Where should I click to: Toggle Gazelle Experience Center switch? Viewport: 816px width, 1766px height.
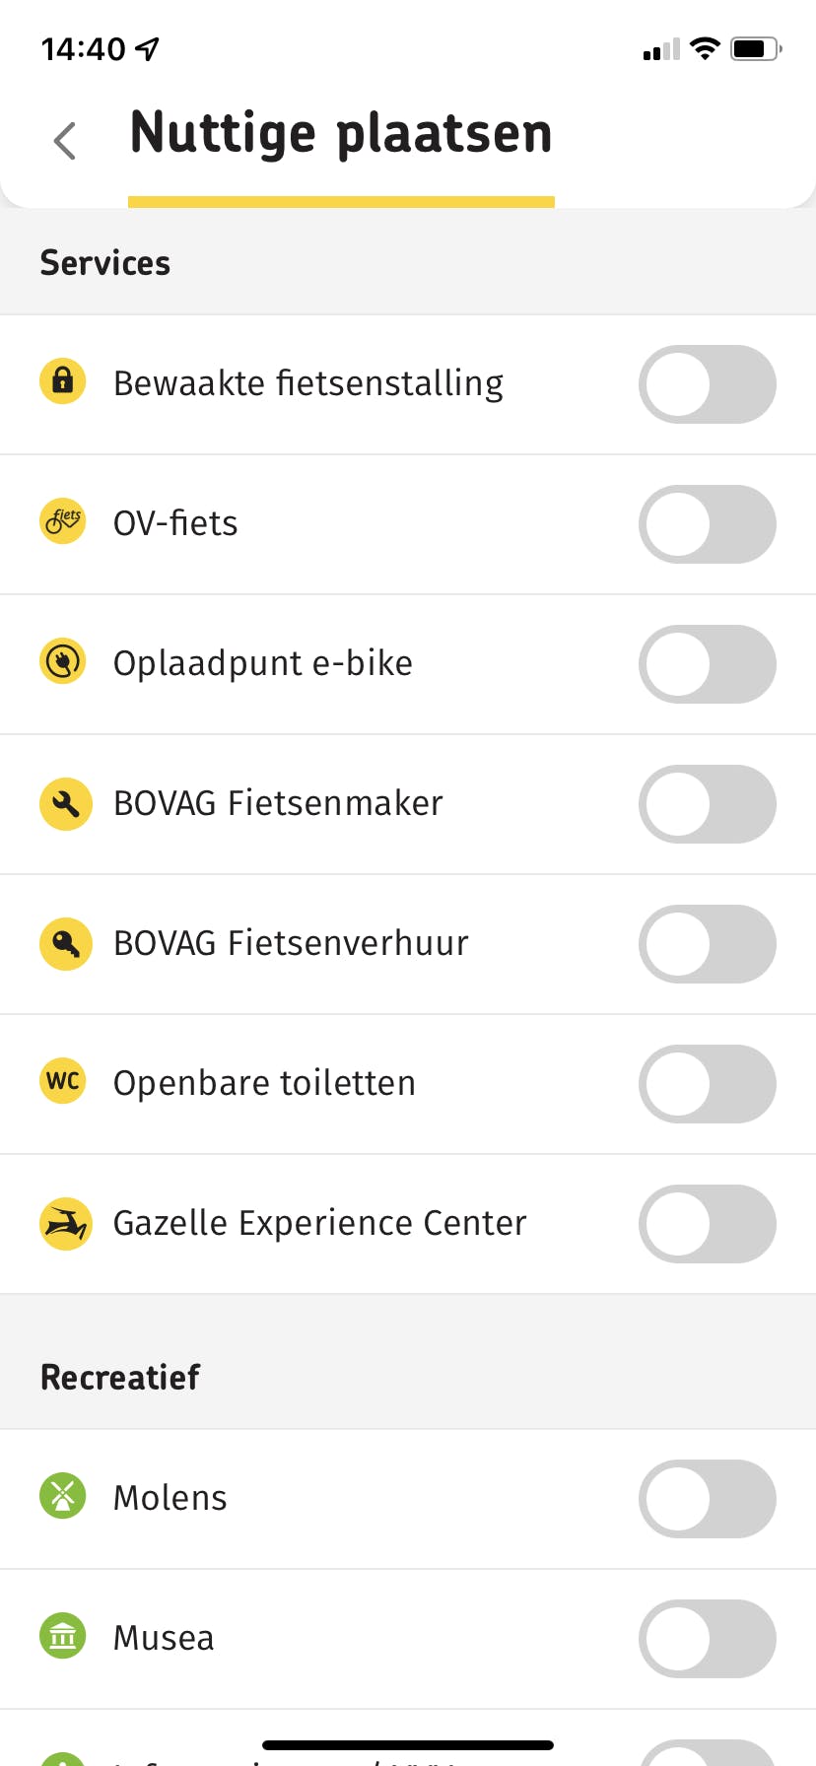(x=707, y=1224)
